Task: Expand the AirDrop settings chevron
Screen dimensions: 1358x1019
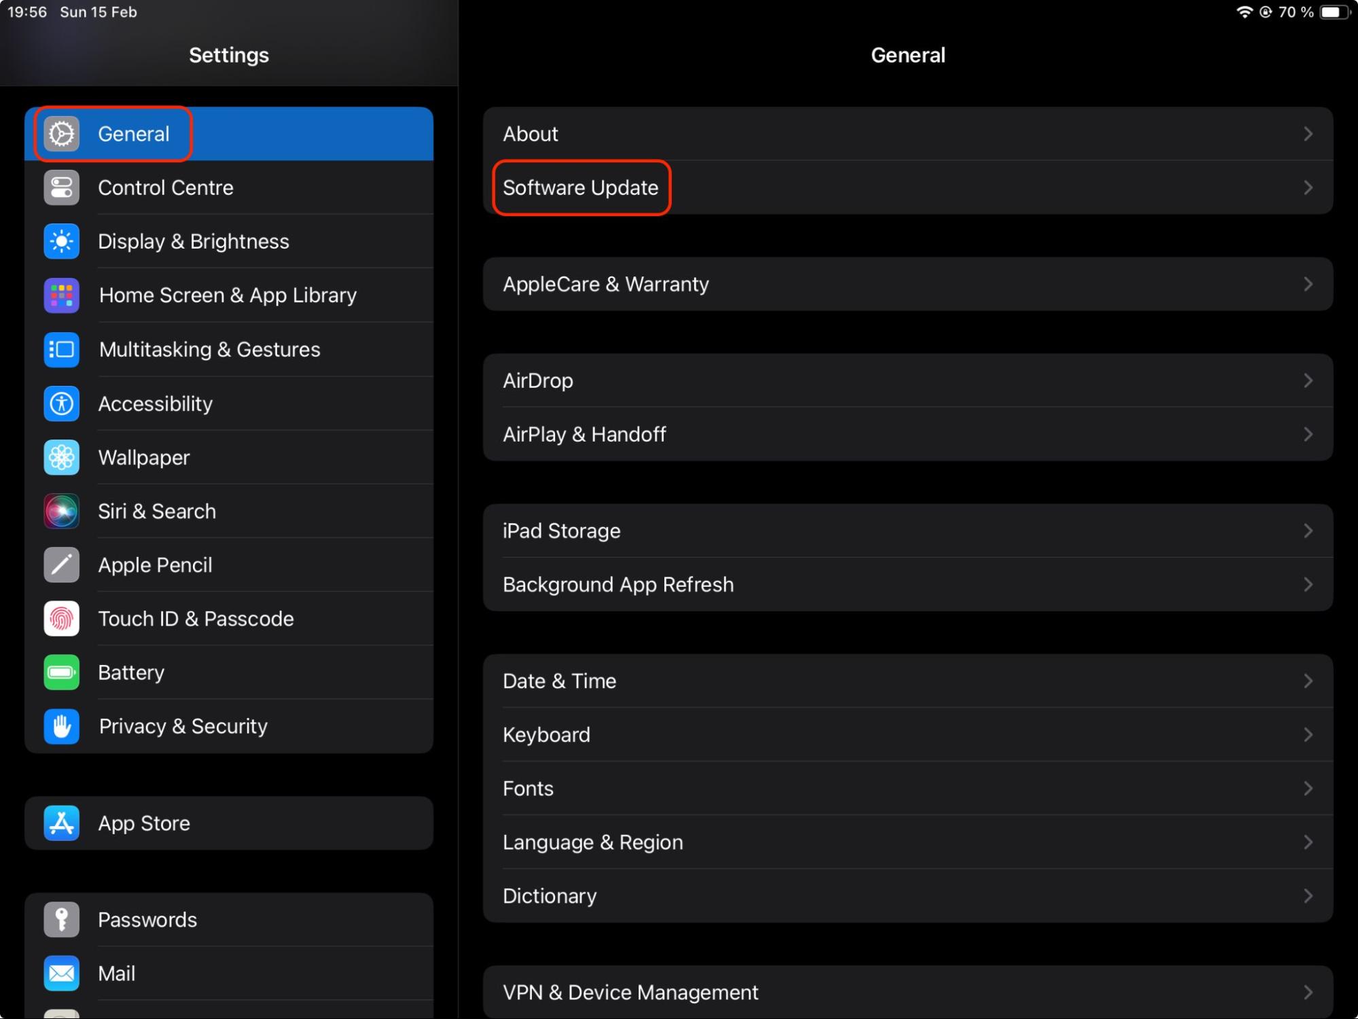Action: point(1308,380)
